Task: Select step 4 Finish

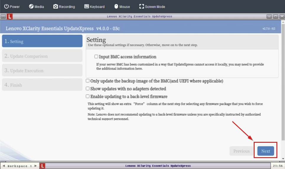Action: [x=42, y=85]
